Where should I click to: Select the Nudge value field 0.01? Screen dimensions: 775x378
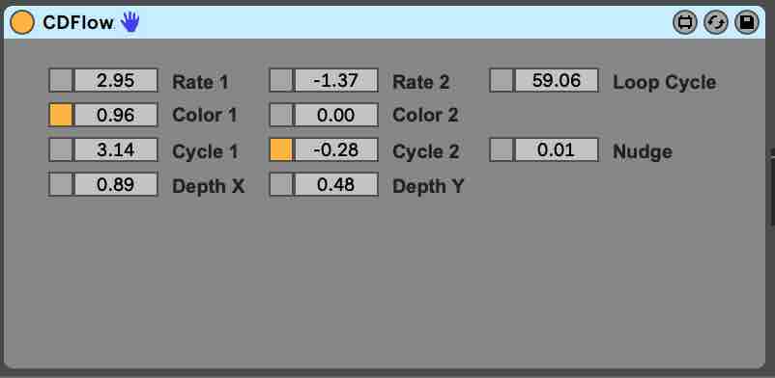point(557,150)
